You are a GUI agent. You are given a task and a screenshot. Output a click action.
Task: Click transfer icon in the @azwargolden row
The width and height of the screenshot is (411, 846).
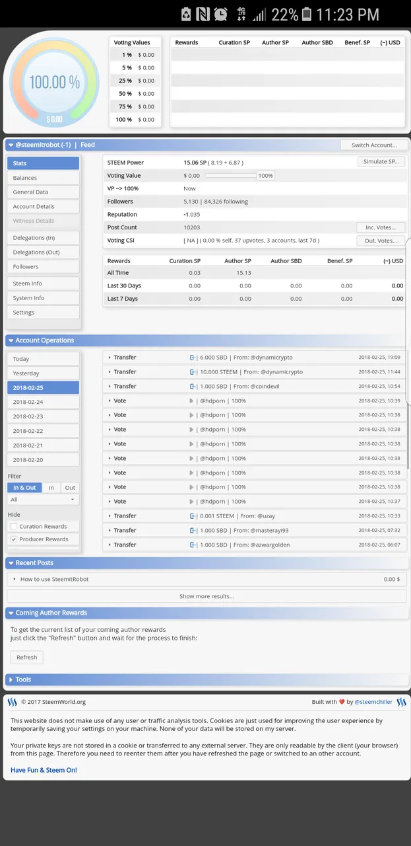coord(193,545)
